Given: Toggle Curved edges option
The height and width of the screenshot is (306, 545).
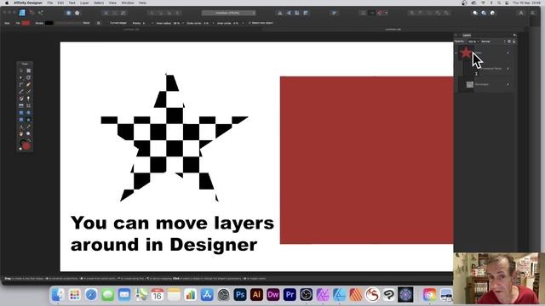Looking at the screenshot, I should pos(118,23).
